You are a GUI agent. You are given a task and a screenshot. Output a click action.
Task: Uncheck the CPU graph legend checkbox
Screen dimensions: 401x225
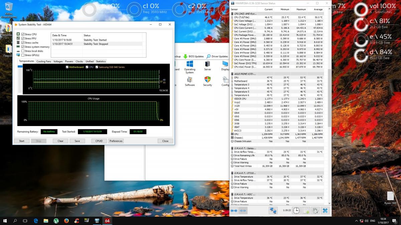(87, 67)
